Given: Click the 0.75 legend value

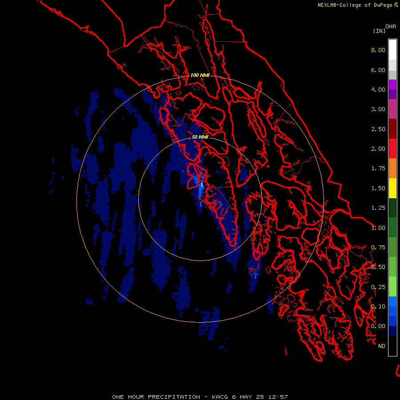Looking at the screenshot, I should [x=378, y=248].
